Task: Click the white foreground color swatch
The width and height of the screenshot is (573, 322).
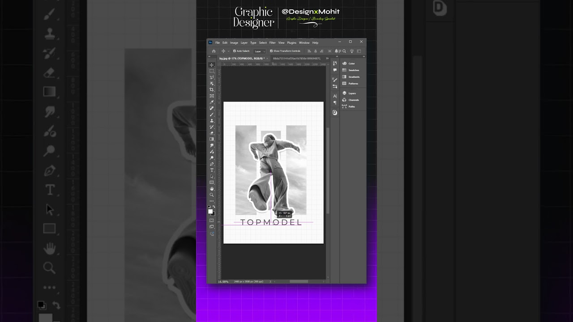Action: [x=210, y=211]
